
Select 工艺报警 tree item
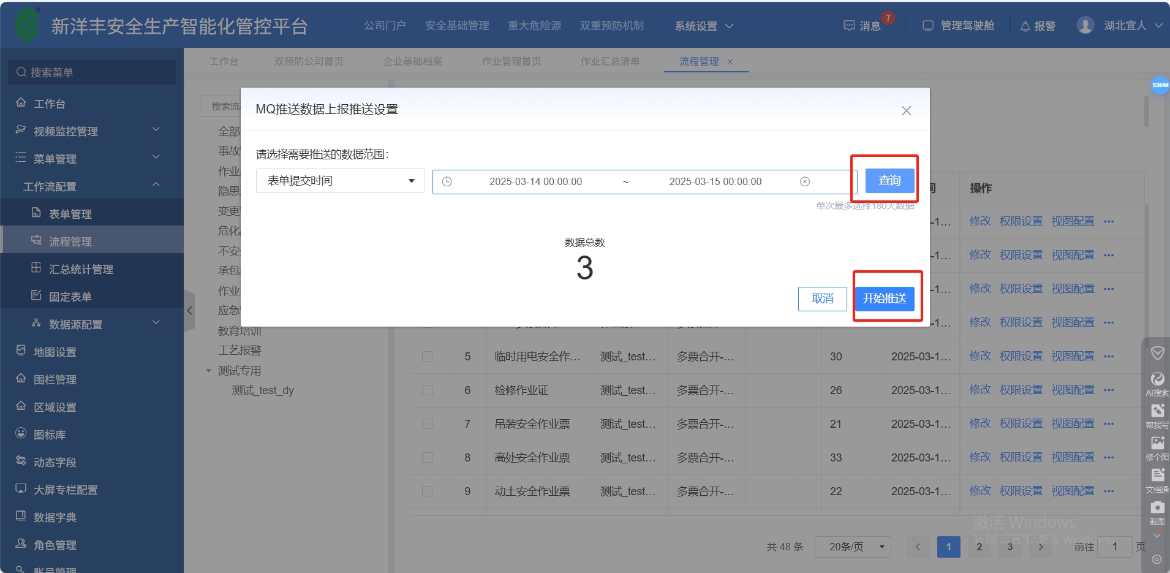(240, 351)
